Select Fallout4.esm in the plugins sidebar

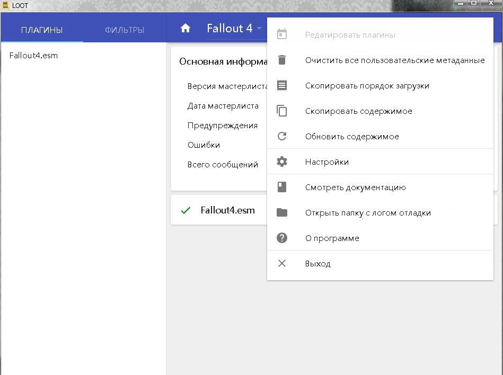pos(33,56)
